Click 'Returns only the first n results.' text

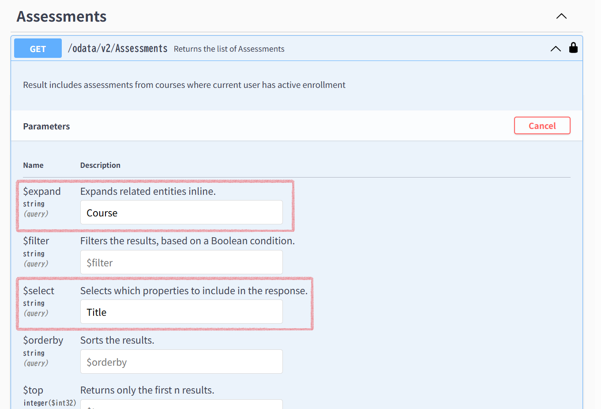coord(147,390)
